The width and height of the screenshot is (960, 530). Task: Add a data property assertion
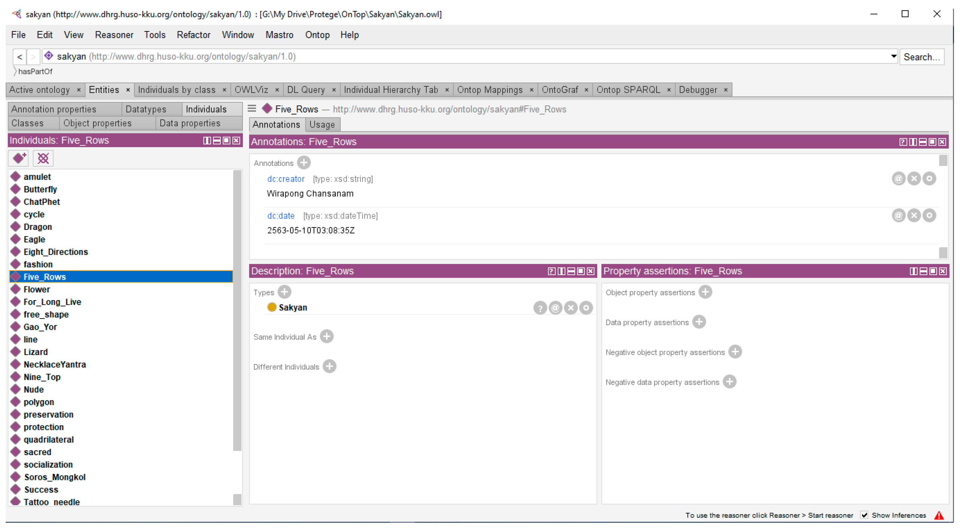(x=699, y=322)
